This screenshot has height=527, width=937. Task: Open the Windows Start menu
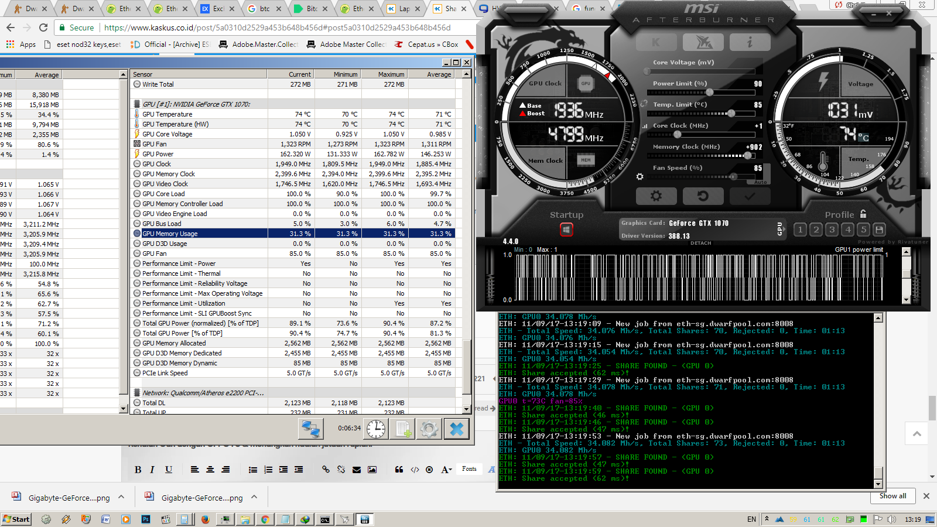pos(16,519)
